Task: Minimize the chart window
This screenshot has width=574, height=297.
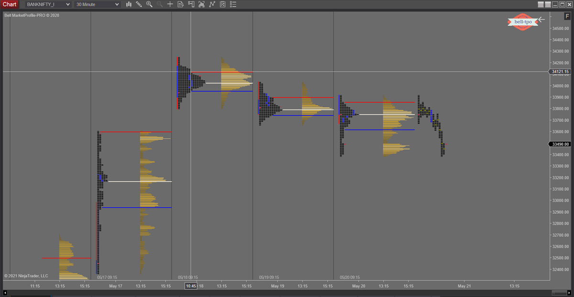Action: (x=555, y=4)
